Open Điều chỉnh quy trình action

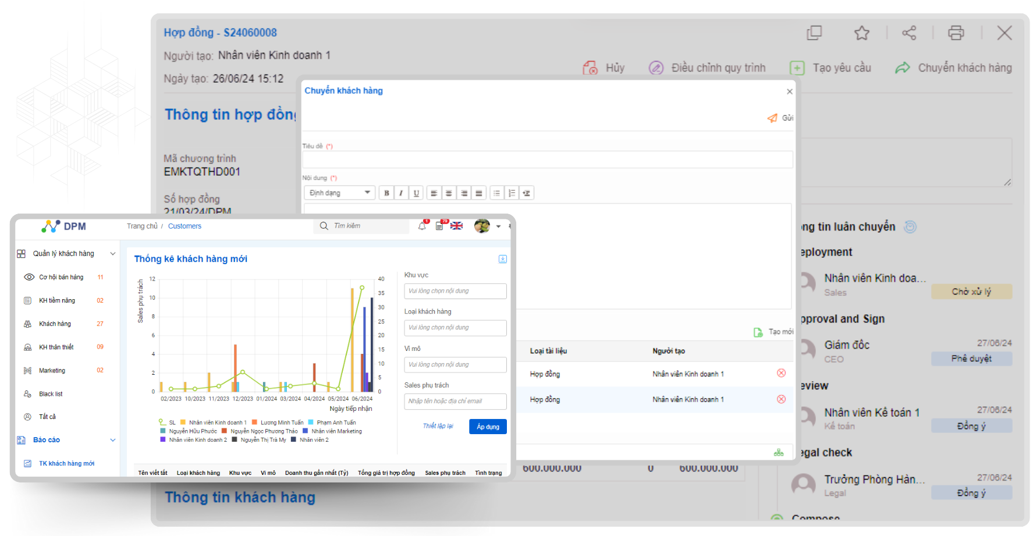[707, 68]
